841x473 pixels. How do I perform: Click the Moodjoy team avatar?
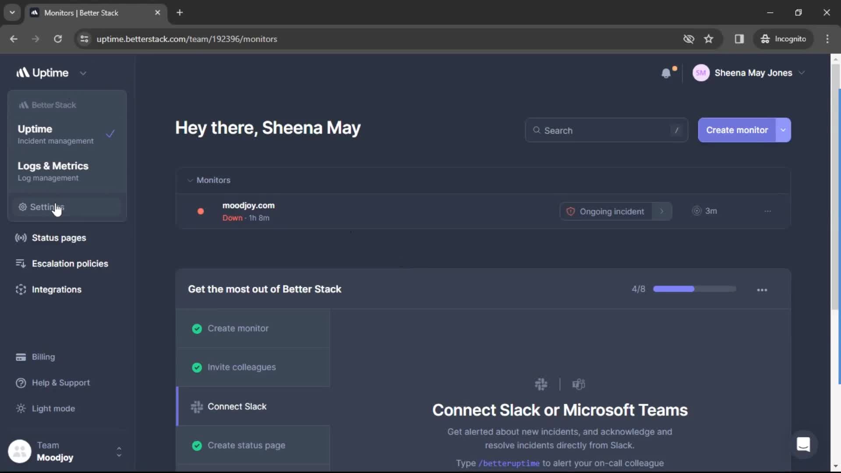click(20, 451)
